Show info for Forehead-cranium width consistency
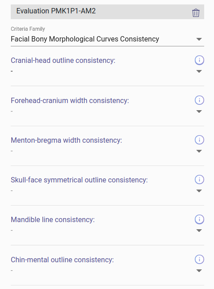This screenshot has width=214, height=289. (199, 100)
